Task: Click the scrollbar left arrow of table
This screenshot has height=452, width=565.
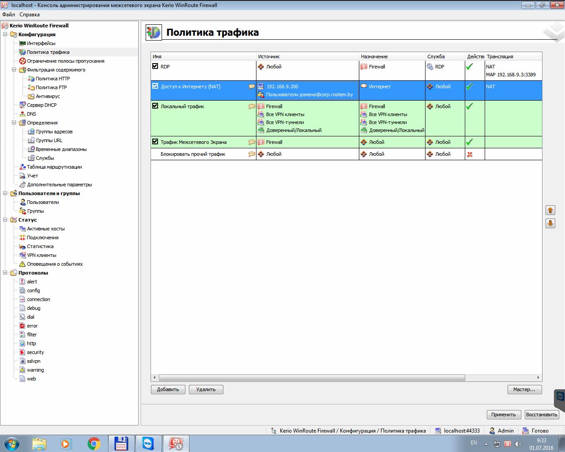Action: coord(154,378)
